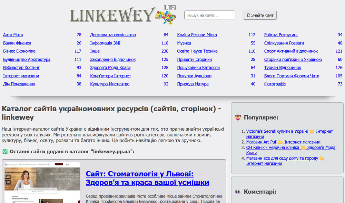Click the cowboy emoji beside the Популярне heading

[x=238, y=117]
